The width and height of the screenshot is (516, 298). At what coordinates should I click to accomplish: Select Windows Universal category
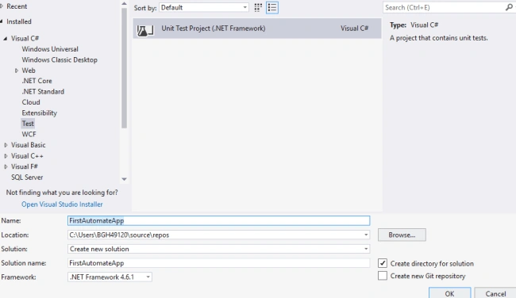[x=50, y=49]
